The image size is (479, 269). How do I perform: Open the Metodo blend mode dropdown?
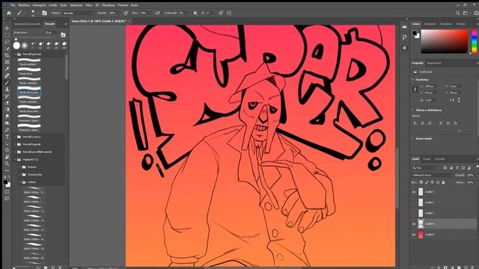pyautogui.click(x=78, y=13)
